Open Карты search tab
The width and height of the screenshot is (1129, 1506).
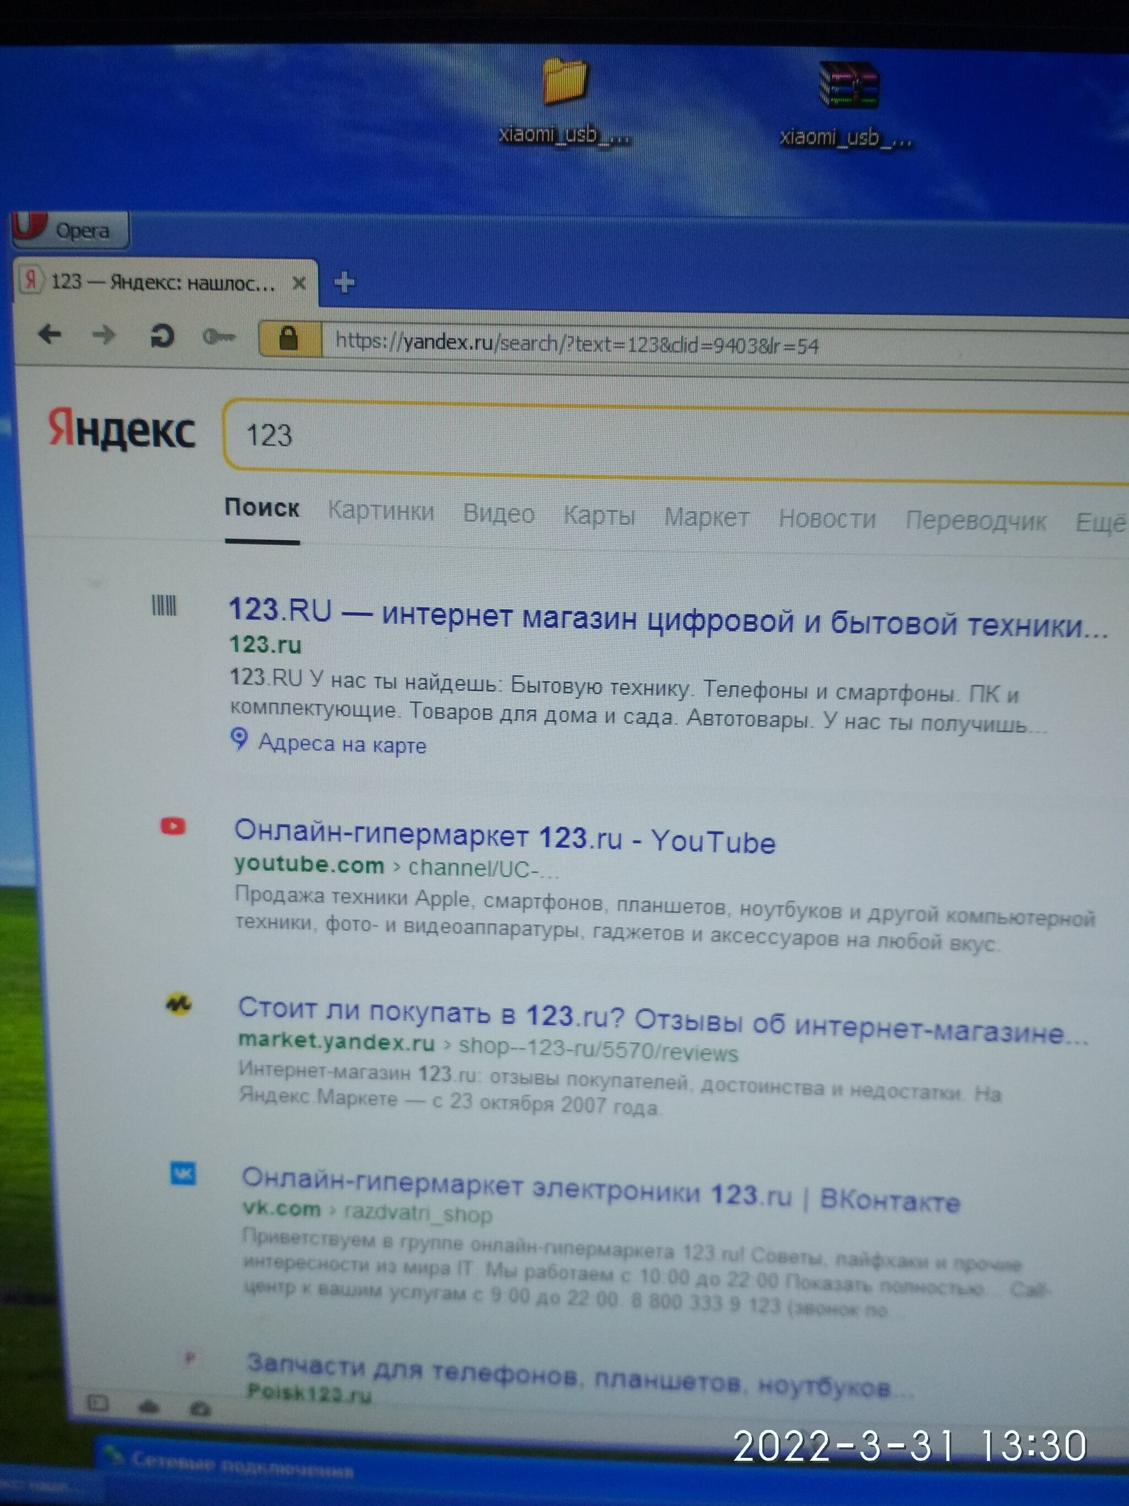599,516
